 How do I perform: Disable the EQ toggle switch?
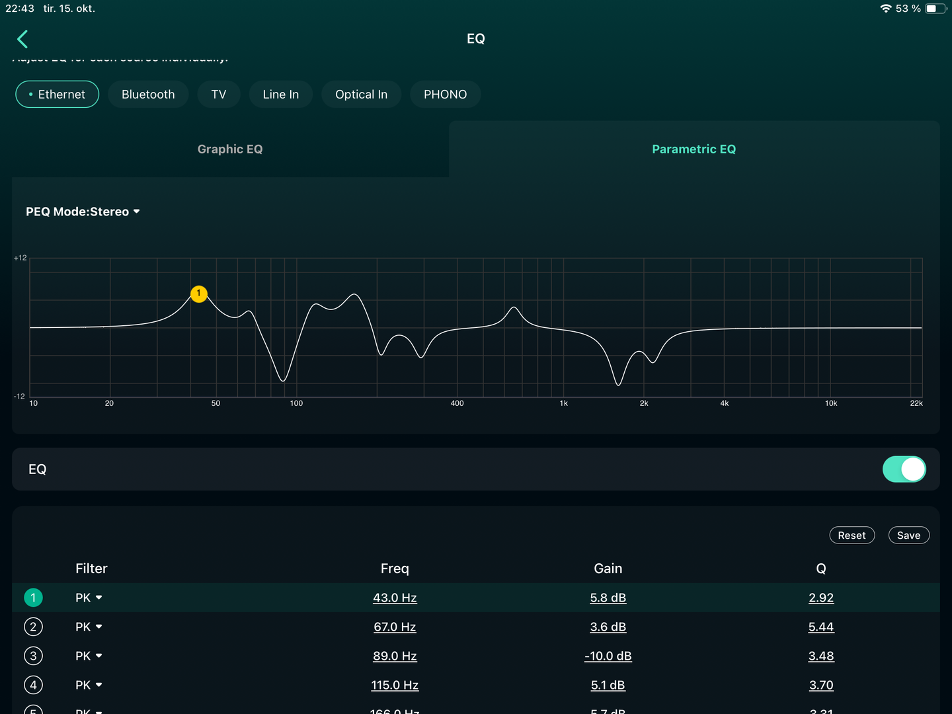tap(904, 469)
